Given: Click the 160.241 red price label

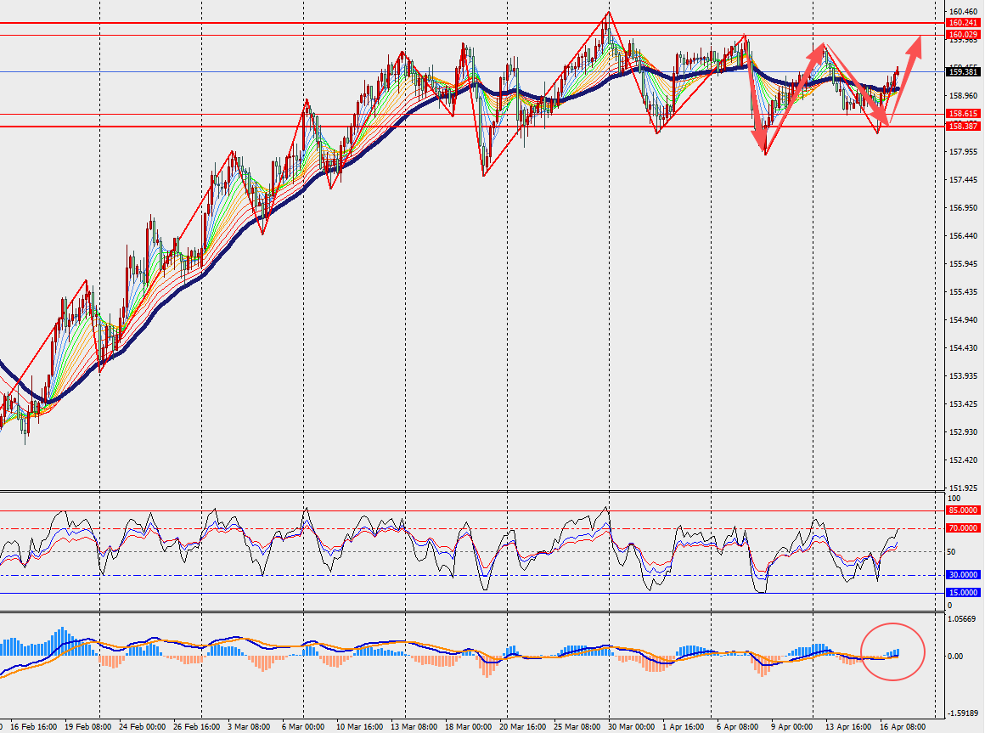Looking at the screenshot, I should pyautogui.click(x=963, y=23).
